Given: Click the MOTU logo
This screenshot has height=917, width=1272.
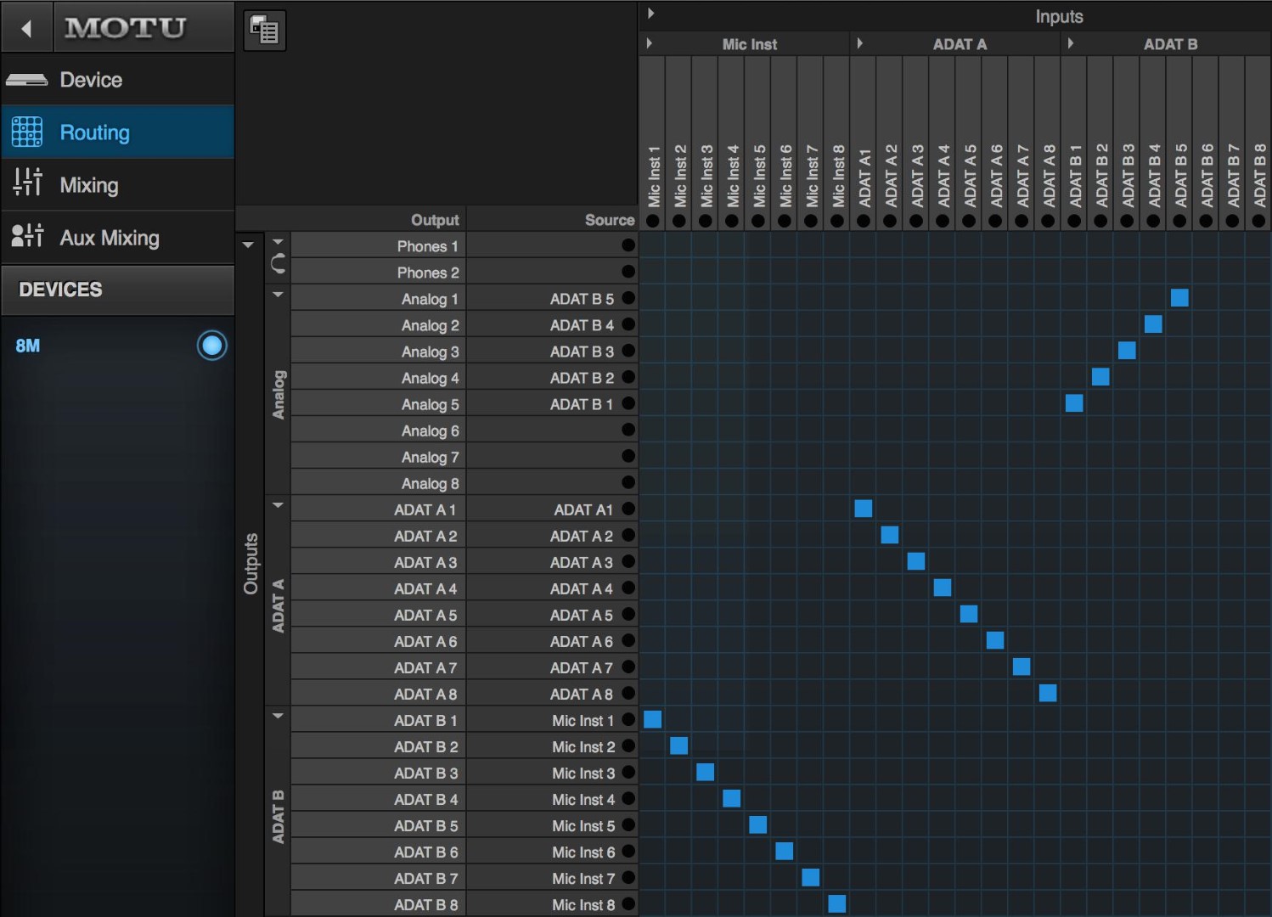Looking at the screenshot, I should click(x=125, y=28).
